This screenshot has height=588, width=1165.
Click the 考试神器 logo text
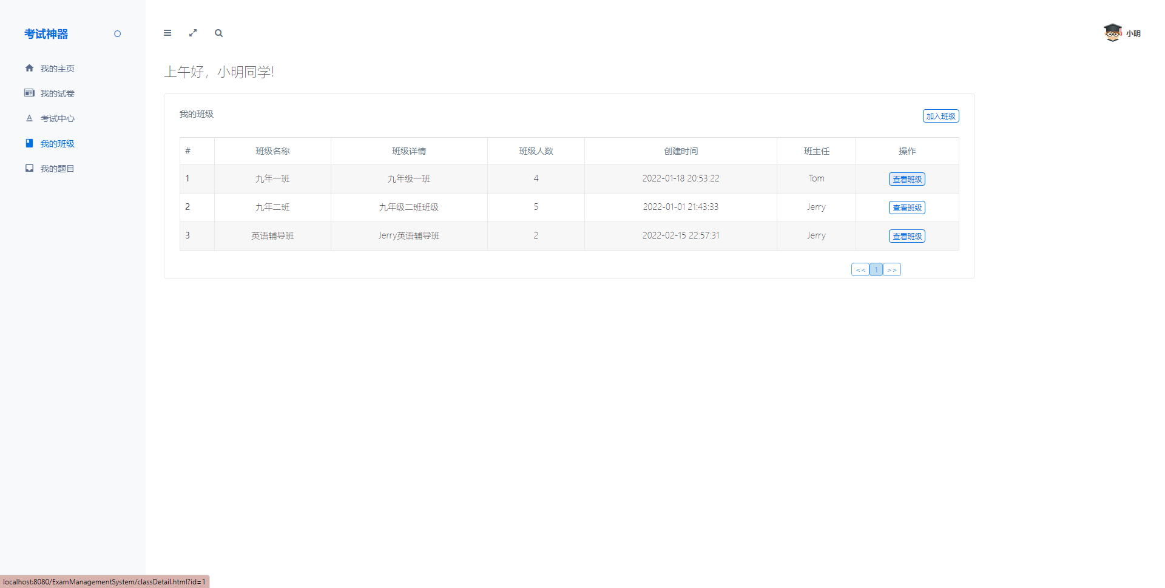point(46,34)
